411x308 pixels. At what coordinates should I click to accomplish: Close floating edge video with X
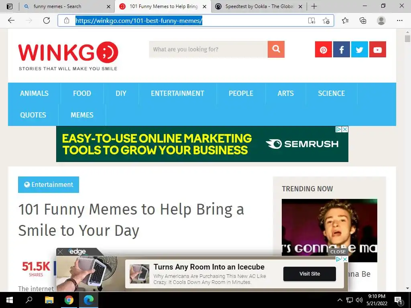click(x=60, y=252)
